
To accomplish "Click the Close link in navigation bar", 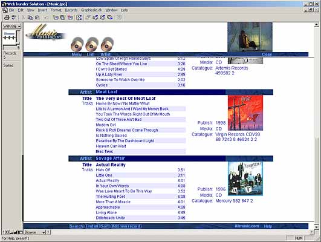I will [267, 54].
